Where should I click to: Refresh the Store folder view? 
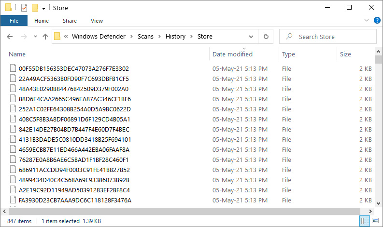266,37
